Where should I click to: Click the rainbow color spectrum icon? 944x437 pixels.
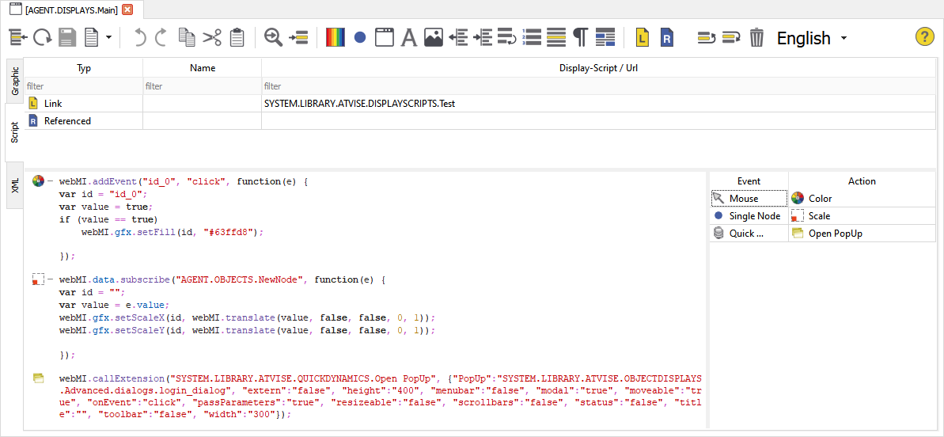click(x=336, y=38)
